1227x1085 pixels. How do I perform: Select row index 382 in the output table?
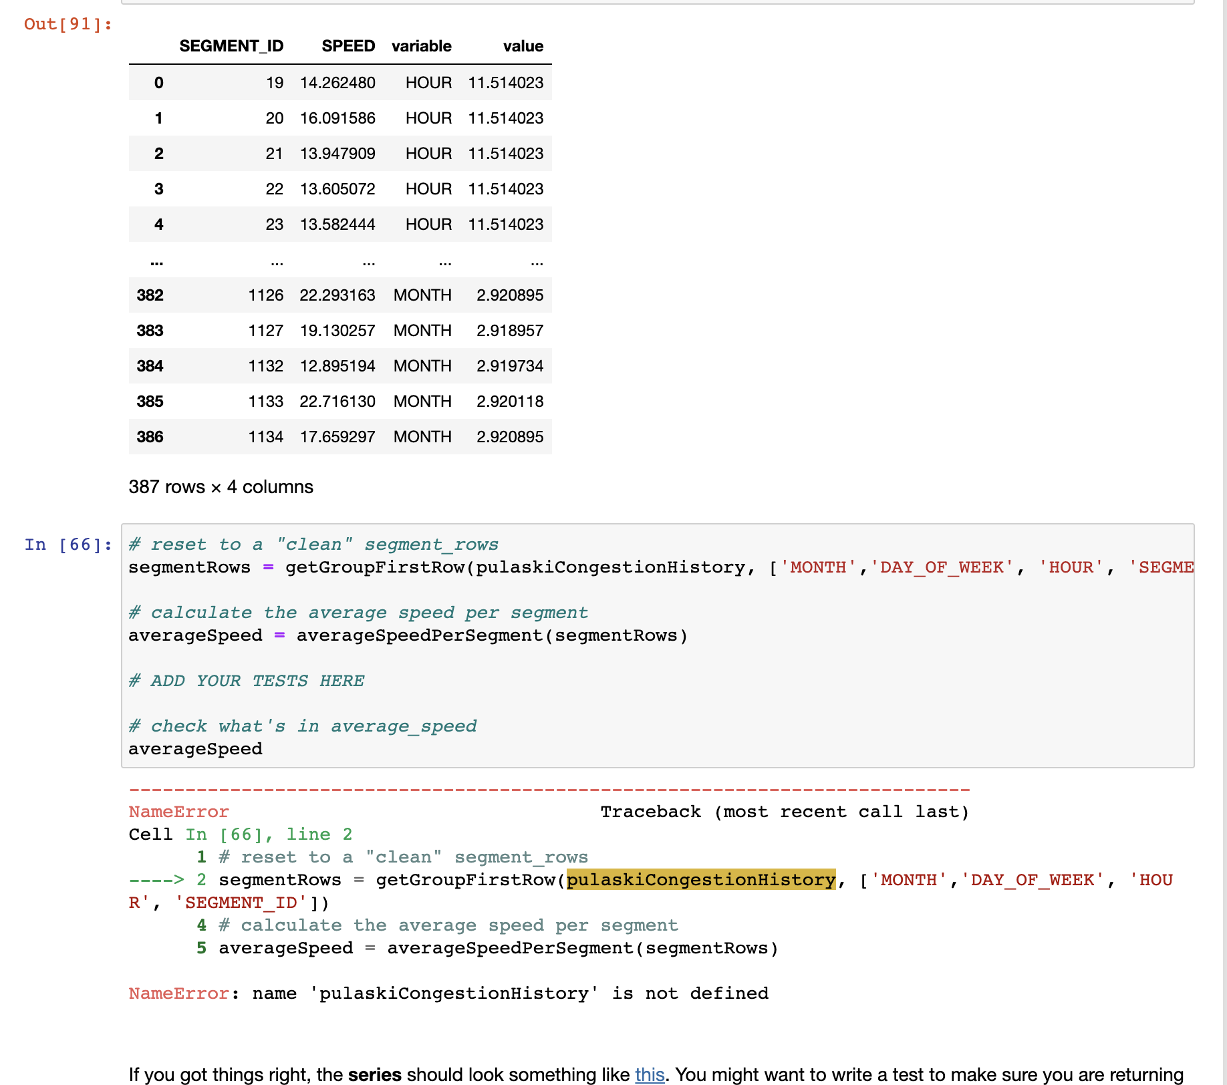pyautogui.click(x=150, y=295)
